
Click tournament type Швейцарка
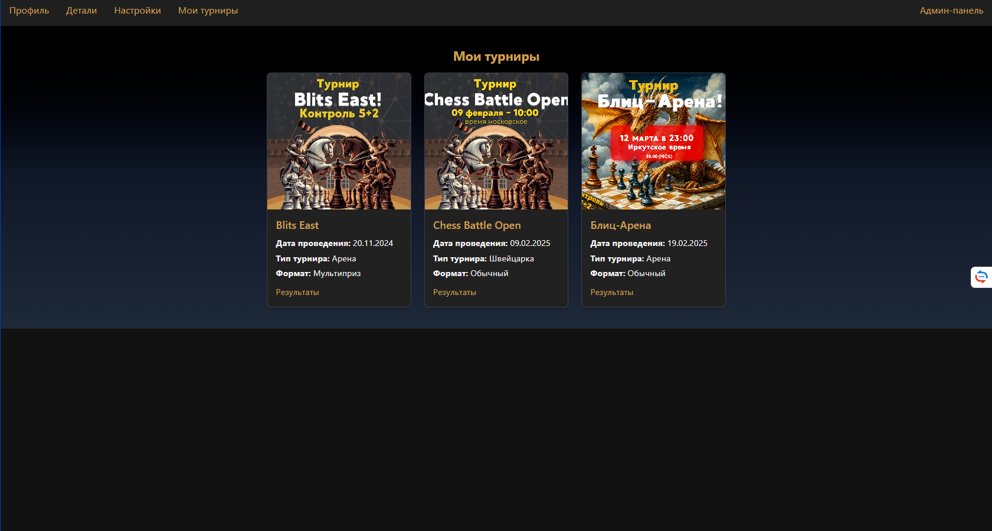point(512,258)
